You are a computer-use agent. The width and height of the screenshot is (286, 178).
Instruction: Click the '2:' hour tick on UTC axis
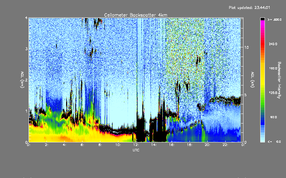tap(47, 145)
